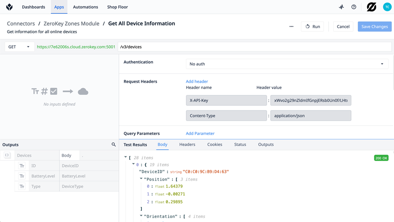Click the Add header link
Screen dimensions: 394x222
tap(197, 82)
